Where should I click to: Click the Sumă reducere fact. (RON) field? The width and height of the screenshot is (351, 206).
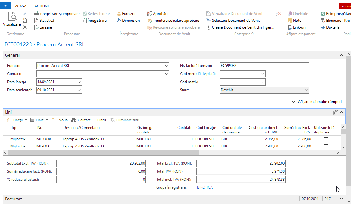click(x=101, y=171)
